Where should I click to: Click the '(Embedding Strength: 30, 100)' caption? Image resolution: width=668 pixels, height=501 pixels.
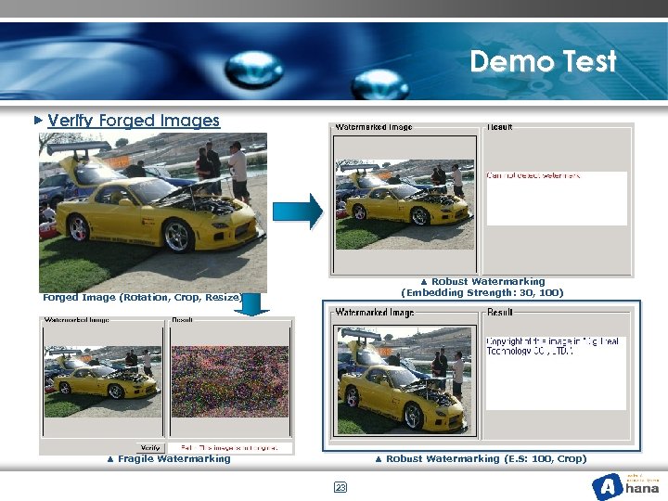[482, 292]
